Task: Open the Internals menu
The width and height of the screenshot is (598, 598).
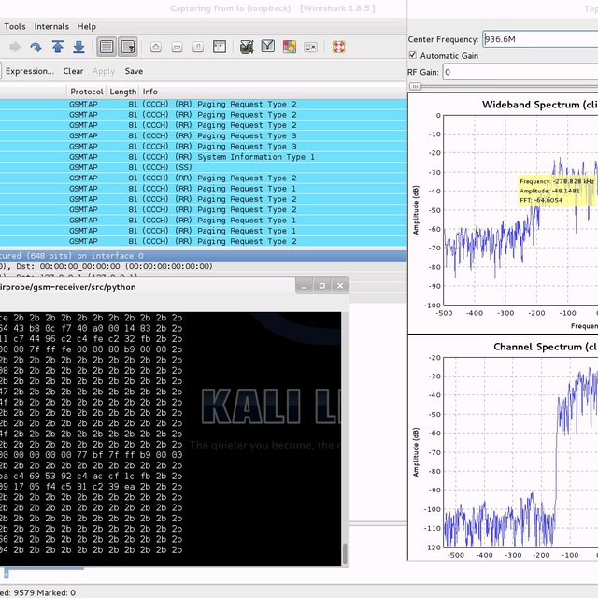Action: click(51, 27)
